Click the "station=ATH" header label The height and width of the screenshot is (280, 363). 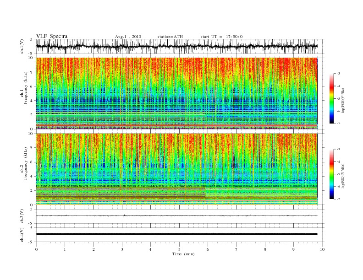tap(170, 37)
